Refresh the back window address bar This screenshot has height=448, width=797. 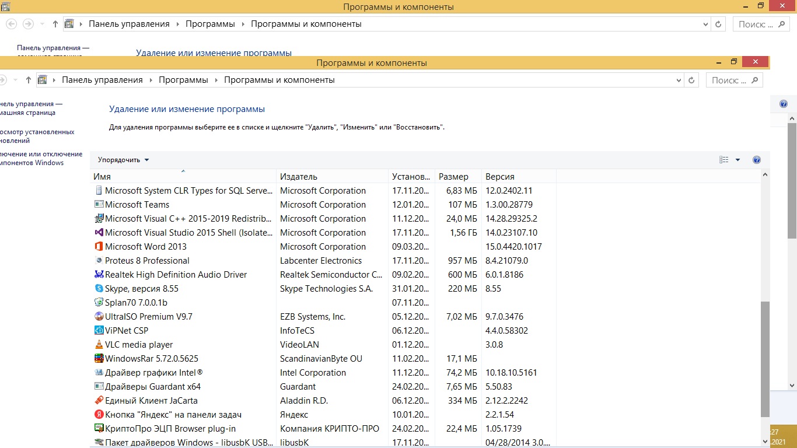(718, 24)
